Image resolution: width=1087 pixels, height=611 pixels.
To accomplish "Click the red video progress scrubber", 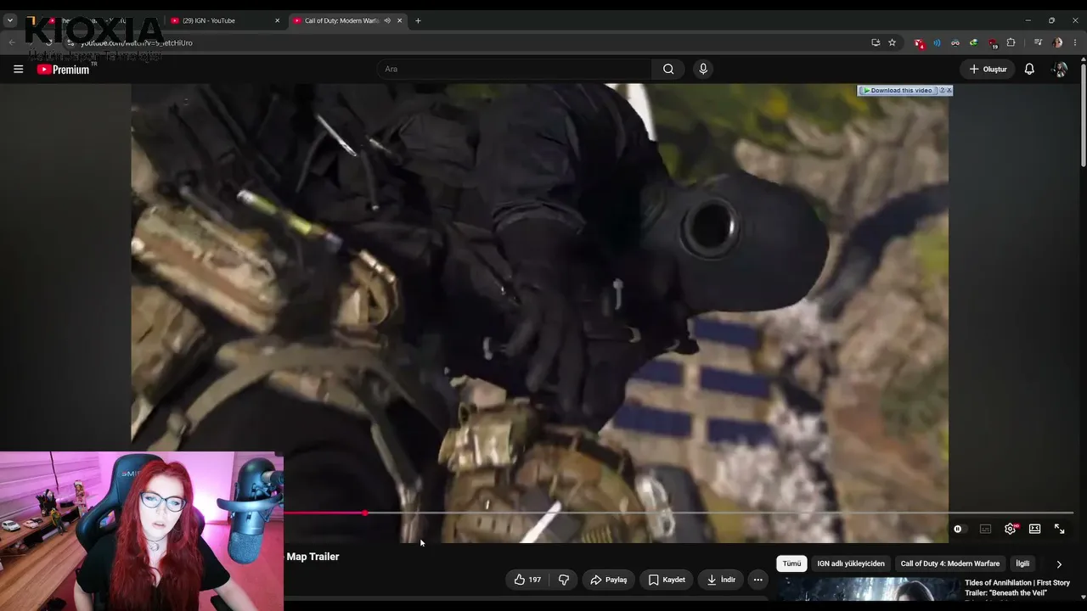I will click(365, 513).
